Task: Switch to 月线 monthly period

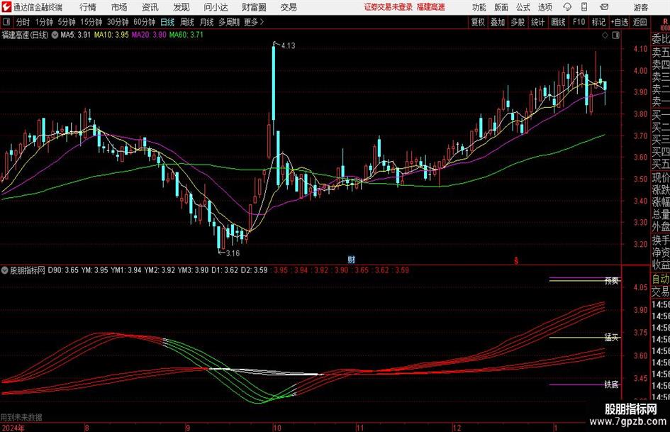Action: tap(206, 22)
